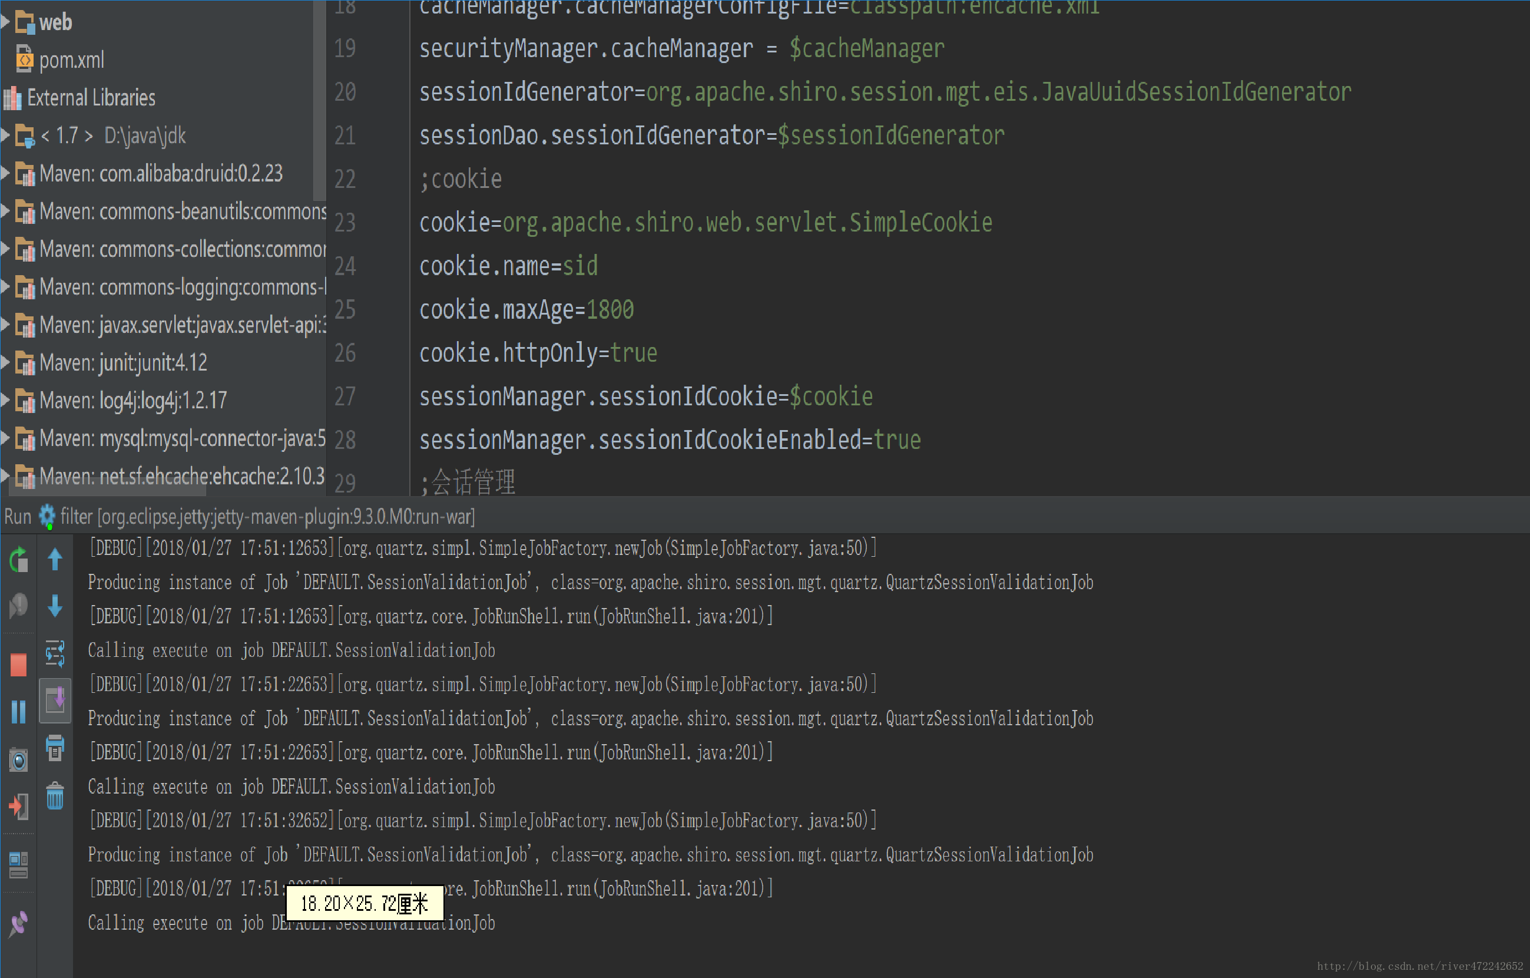
Task: Click the ;cookie comment line
Action: pyautogui.click(x=461, y=180)
